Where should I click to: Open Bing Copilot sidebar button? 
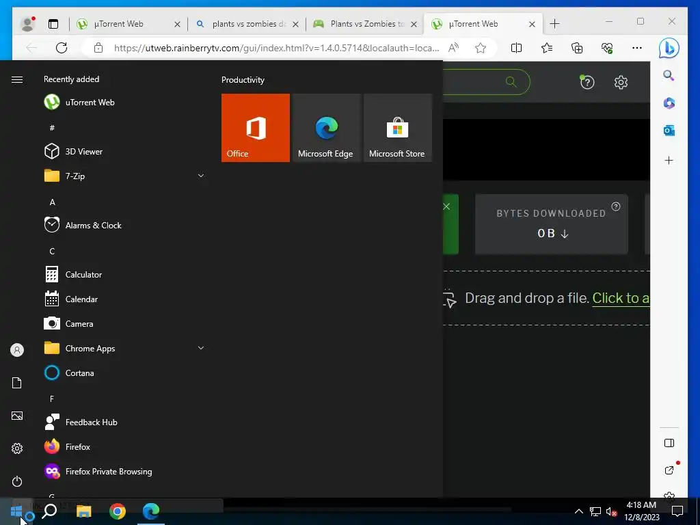669,48
